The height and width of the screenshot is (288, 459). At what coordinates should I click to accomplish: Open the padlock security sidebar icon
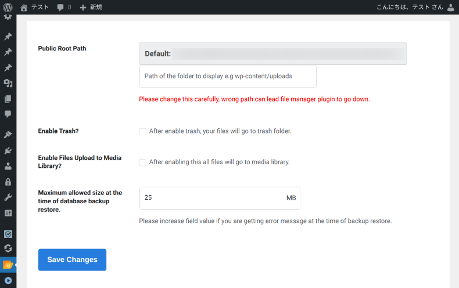[x=8, y=182]
